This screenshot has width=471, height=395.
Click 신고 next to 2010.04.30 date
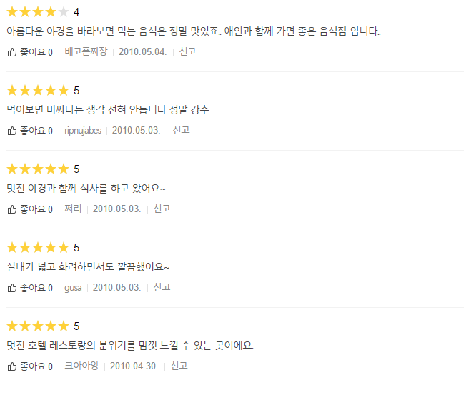coord(179,366)
